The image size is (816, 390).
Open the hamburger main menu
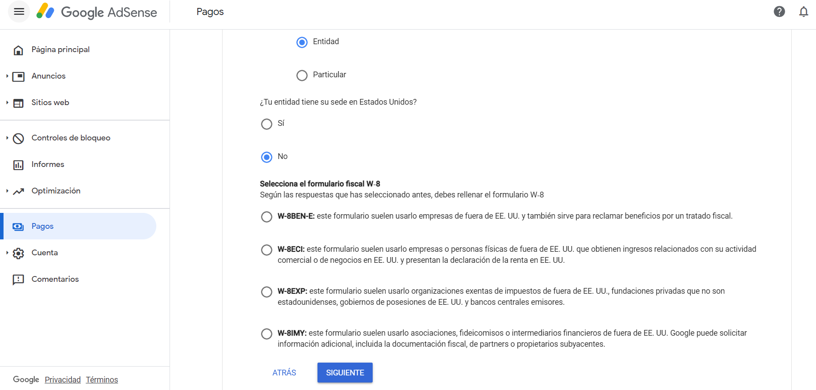tap(19, 12)
